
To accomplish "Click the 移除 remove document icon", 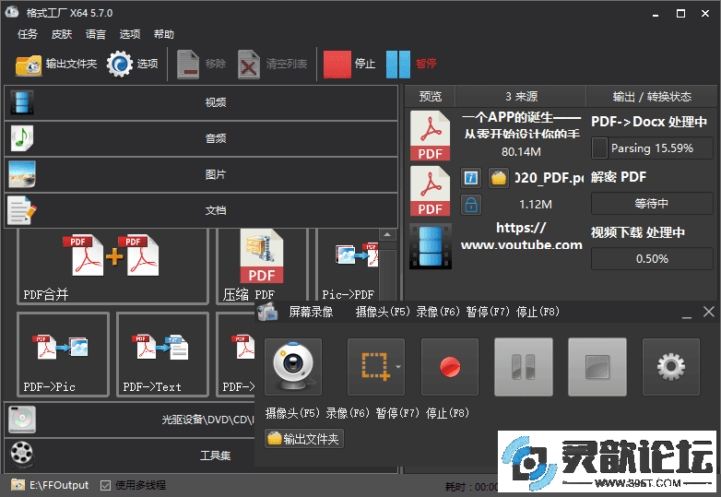I will click(188, 65).
